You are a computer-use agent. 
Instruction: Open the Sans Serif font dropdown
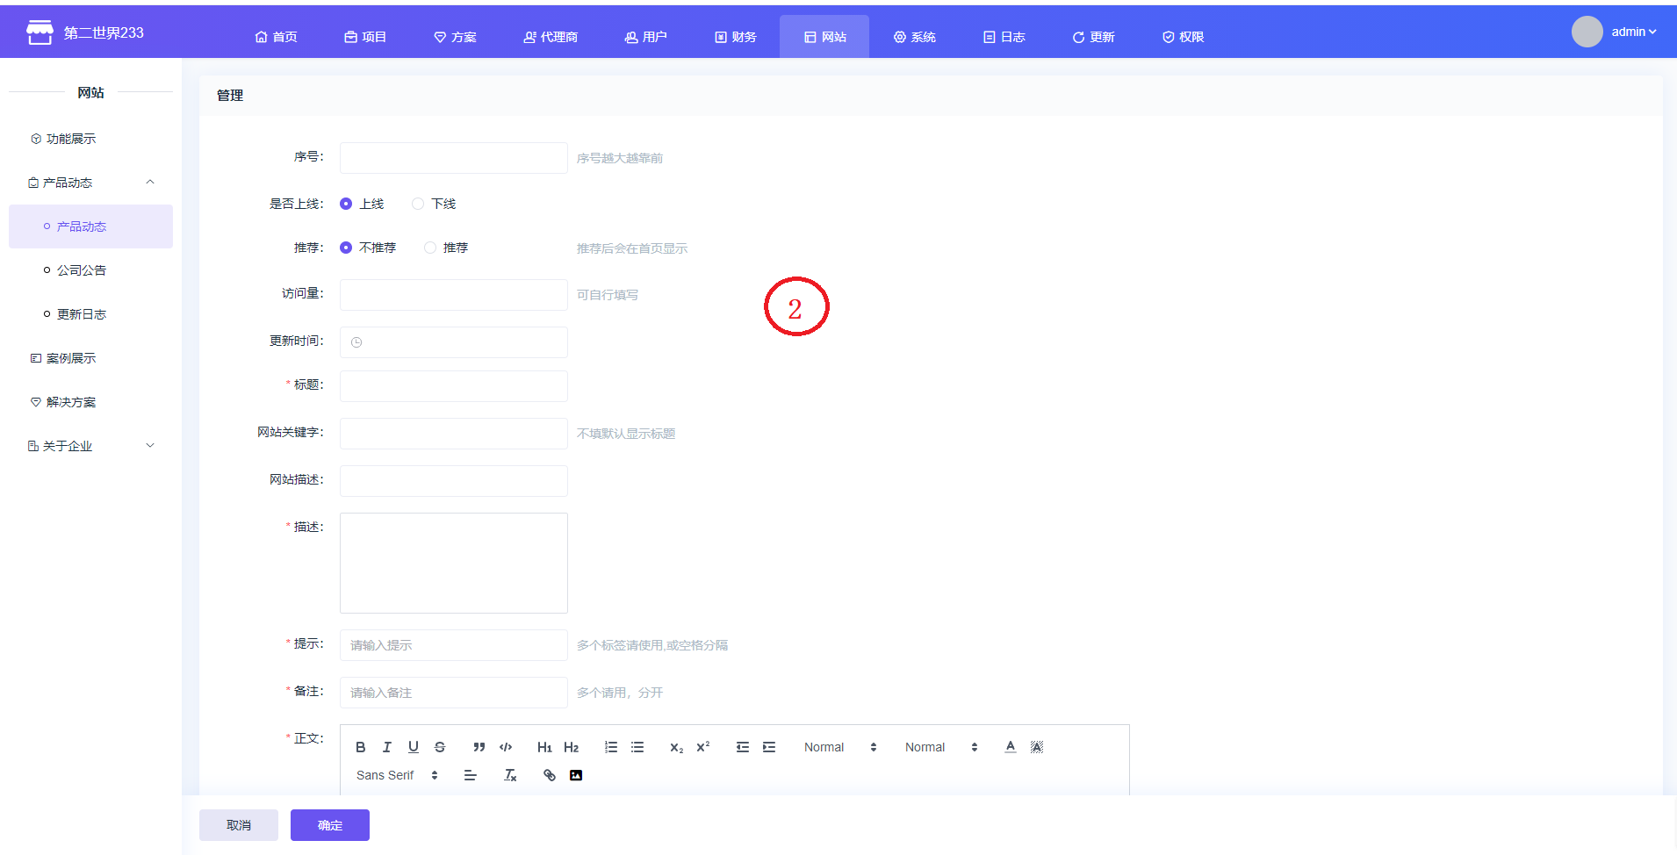click(x=396, y=775)
